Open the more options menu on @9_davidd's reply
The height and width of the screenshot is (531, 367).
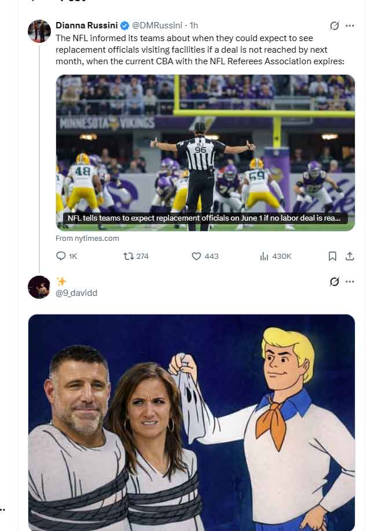click(x=350, y=280)
